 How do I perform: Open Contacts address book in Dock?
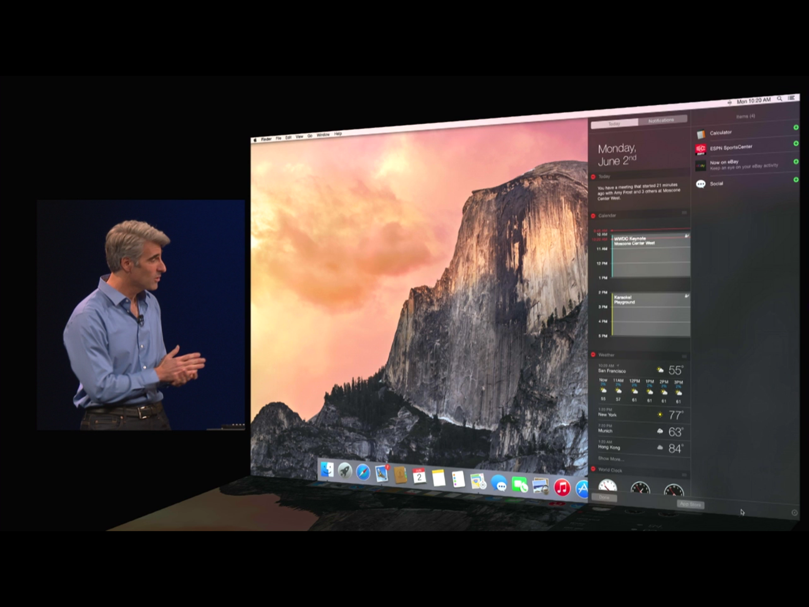click(x=400, y=475)
